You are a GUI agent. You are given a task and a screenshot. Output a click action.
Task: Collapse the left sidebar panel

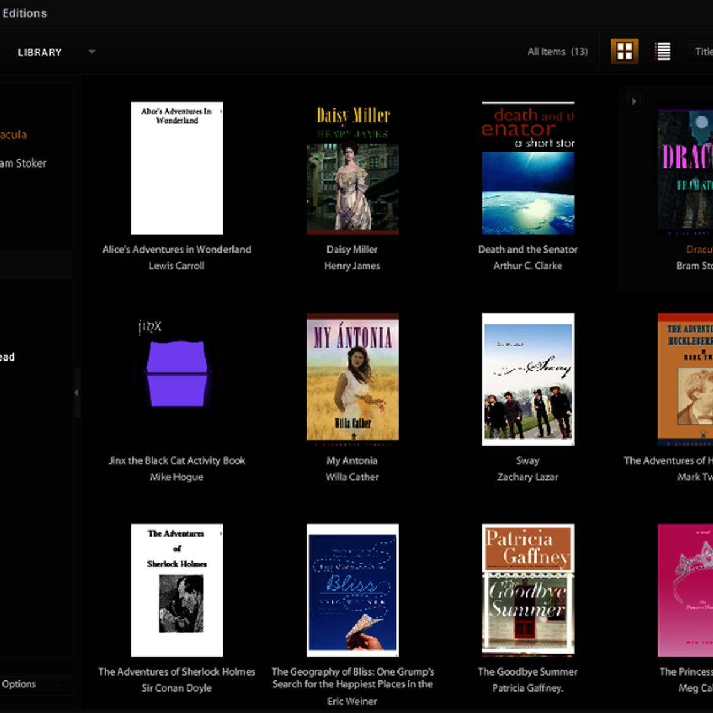point(76,392)
